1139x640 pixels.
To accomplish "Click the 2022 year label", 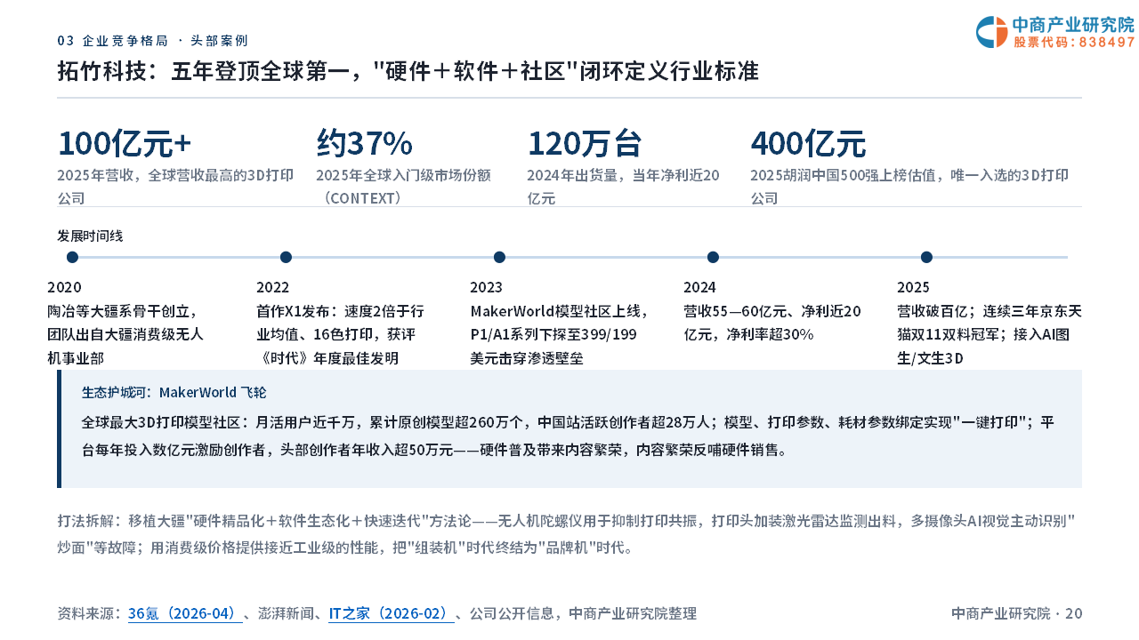I will [x=272, y=287].
